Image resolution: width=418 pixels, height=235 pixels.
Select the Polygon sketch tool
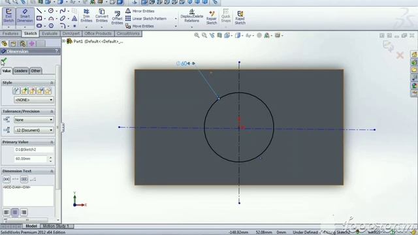[51, 26]
